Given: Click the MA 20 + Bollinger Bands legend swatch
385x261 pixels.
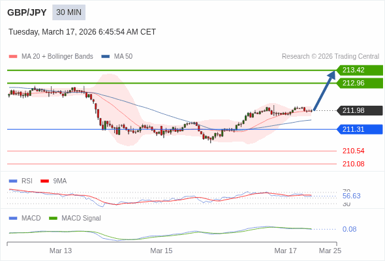Looking at the screenshot, I should point(13,57).
